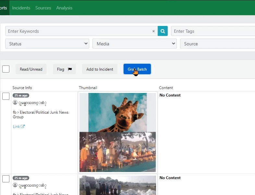Check the second report's checkbox
This screenshot has height=195, width=255.
coord(6,179)
